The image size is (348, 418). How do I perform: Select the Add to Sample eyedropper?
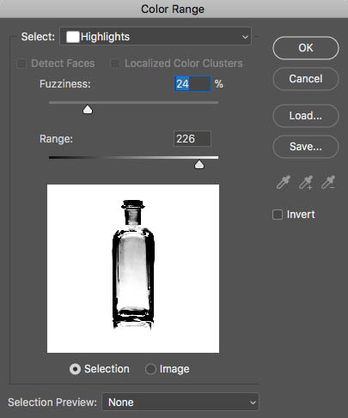pyautogui.click(x=306, y=183)
